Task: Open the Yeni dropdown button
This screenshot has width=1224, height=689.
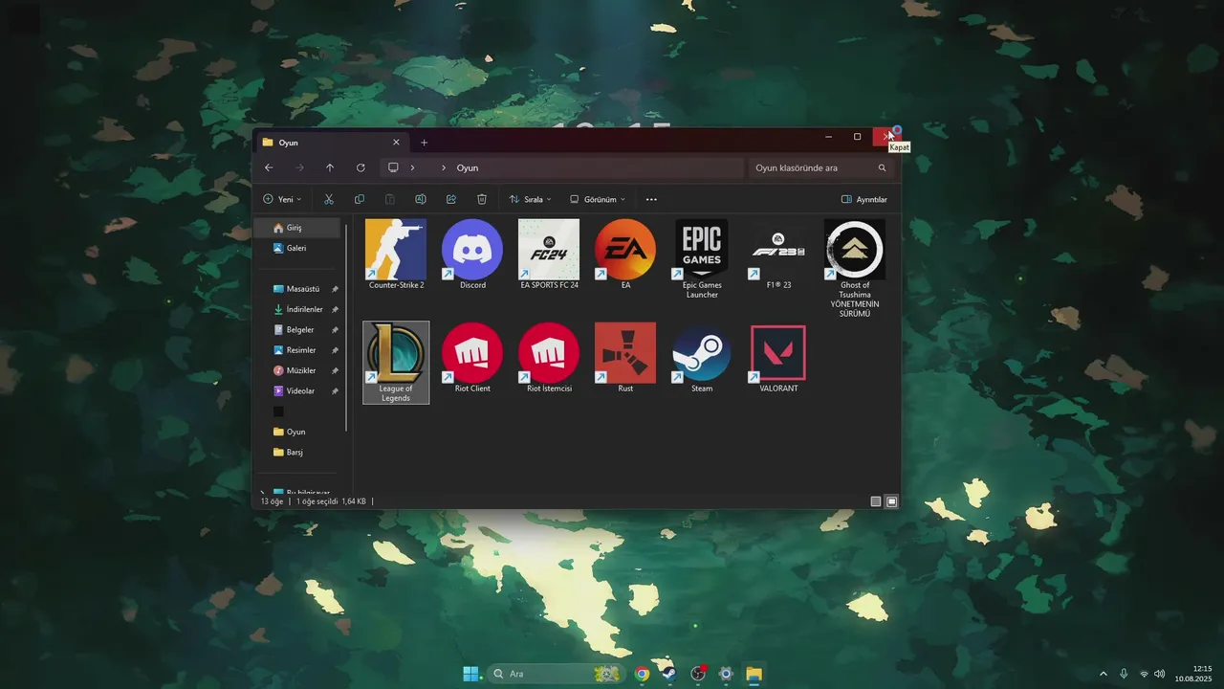Action: (x=282, y=199)
